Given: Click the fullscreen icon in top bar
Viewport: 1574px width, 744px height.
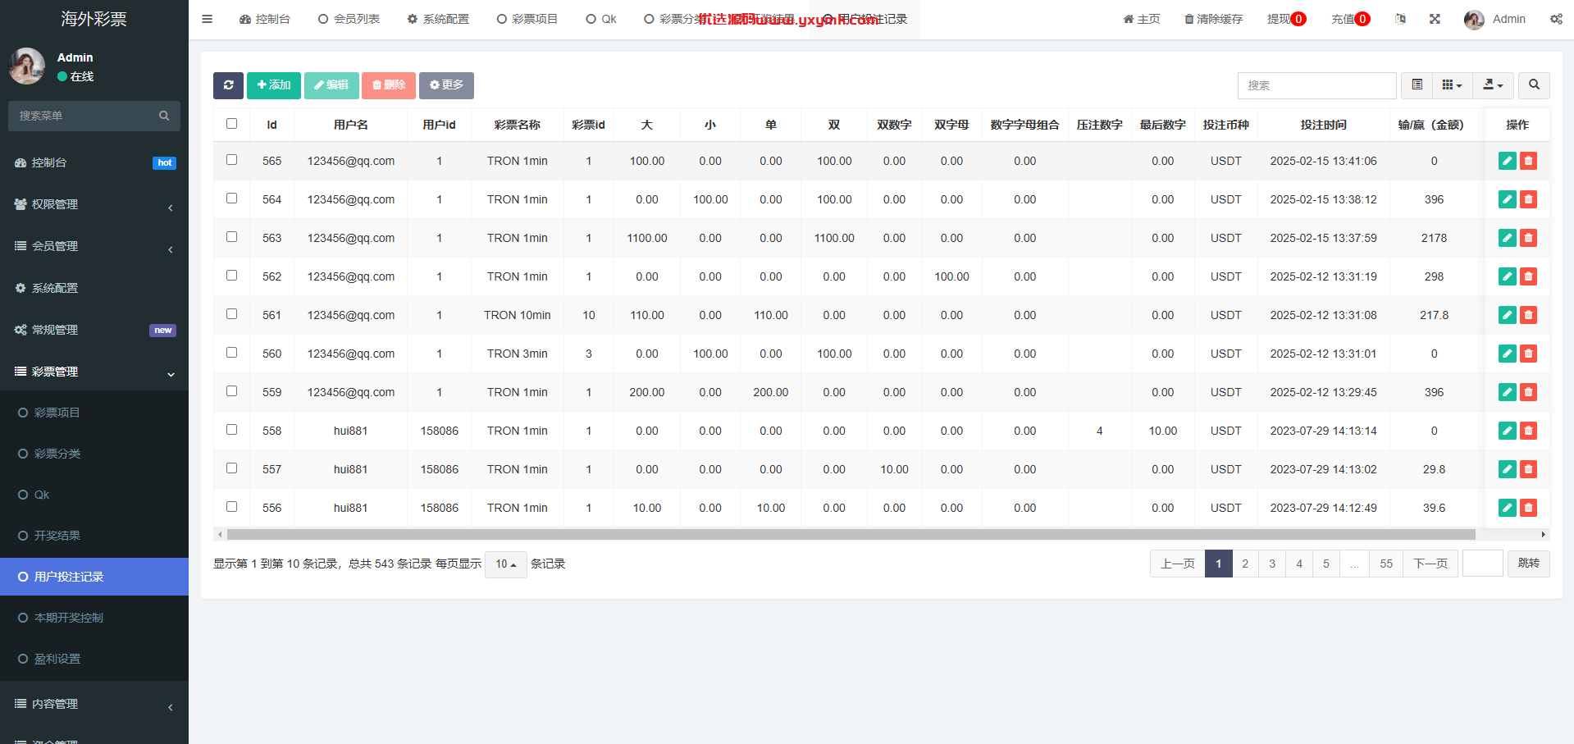Looking at the screenshot, I should (1435, 19).
